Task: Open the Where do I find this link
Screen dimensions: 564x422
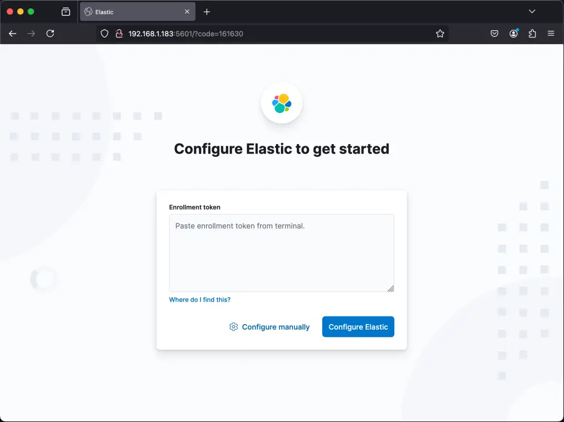Action: (199, 299)
